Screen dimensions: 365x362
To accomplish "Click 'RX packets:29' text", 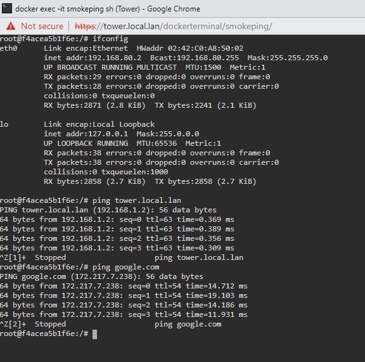I will (x=73, y=77).
